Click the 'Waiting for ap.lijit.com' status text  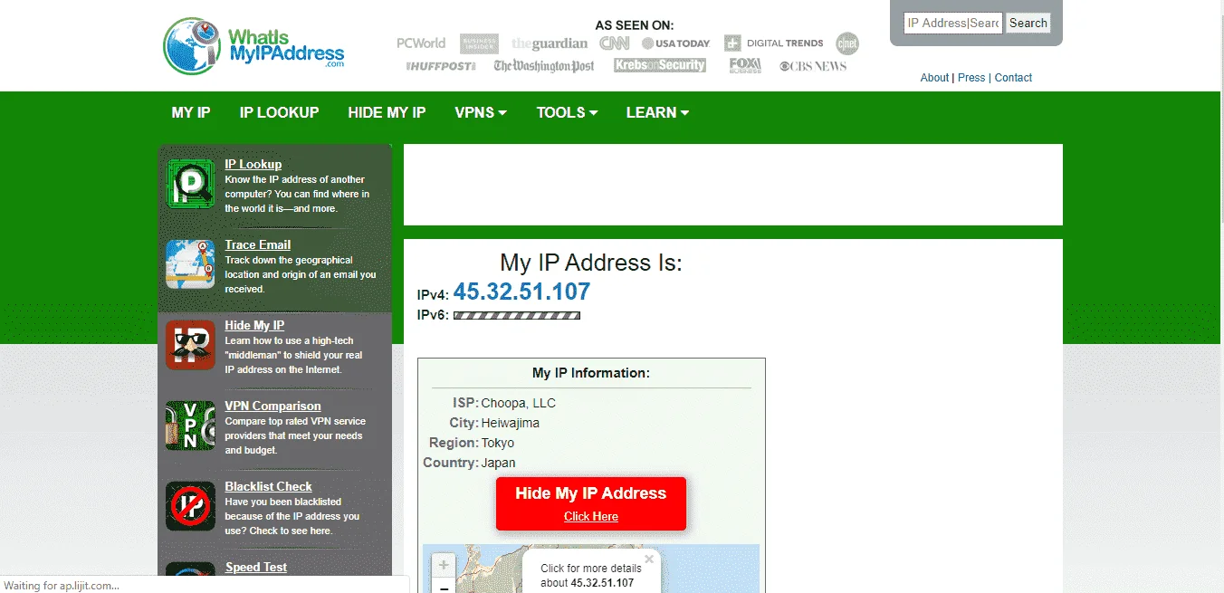tap(62, 586)
